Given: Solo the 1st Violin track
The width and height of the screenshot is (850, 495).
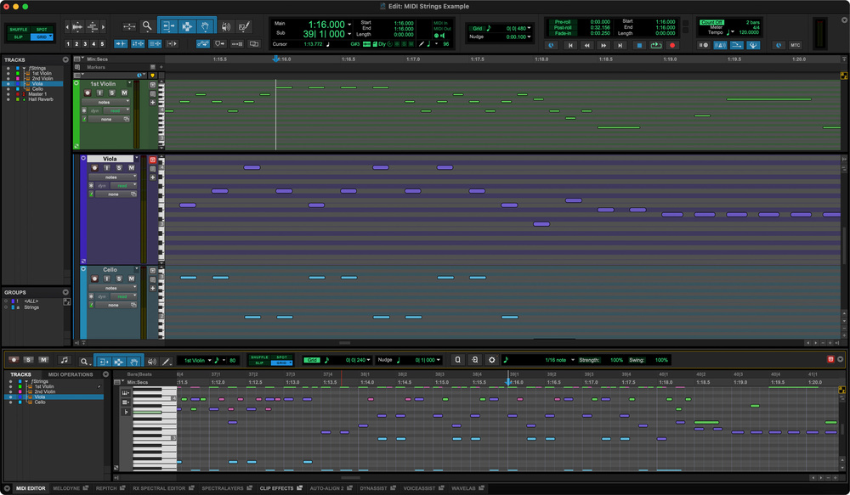Looking at the screenshot, I should 112,93.
